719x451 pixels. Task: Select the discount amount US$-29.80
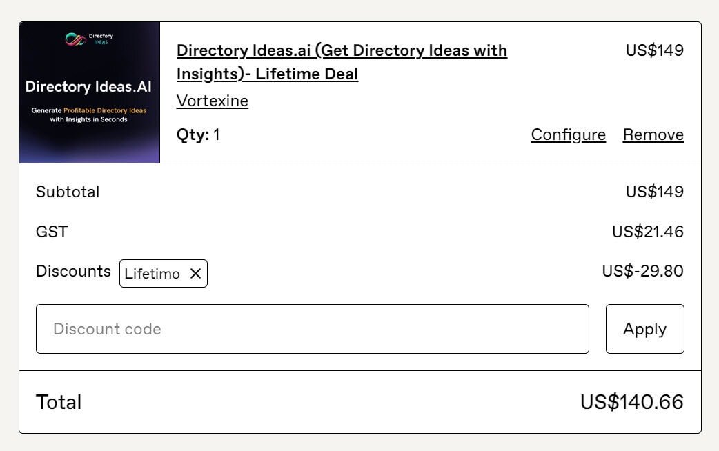coord(642,271)
